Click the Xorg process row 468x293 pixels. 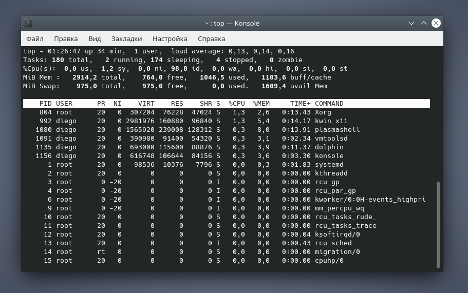[226, 112]
